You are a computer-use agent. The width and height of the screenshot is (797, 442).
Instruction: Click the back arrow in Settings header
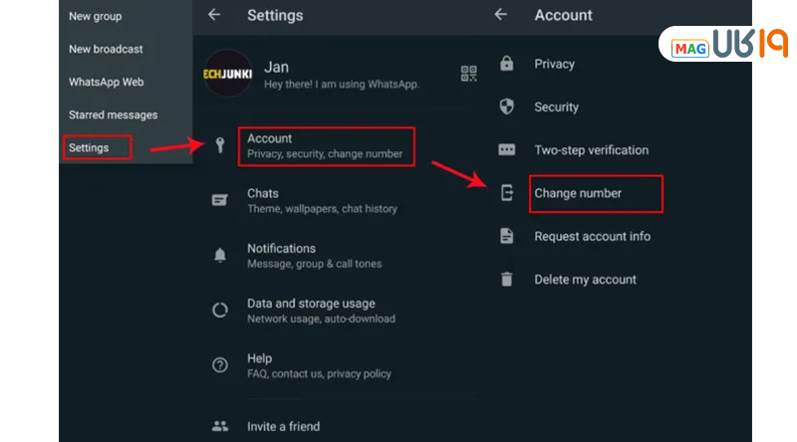[213, 15]
